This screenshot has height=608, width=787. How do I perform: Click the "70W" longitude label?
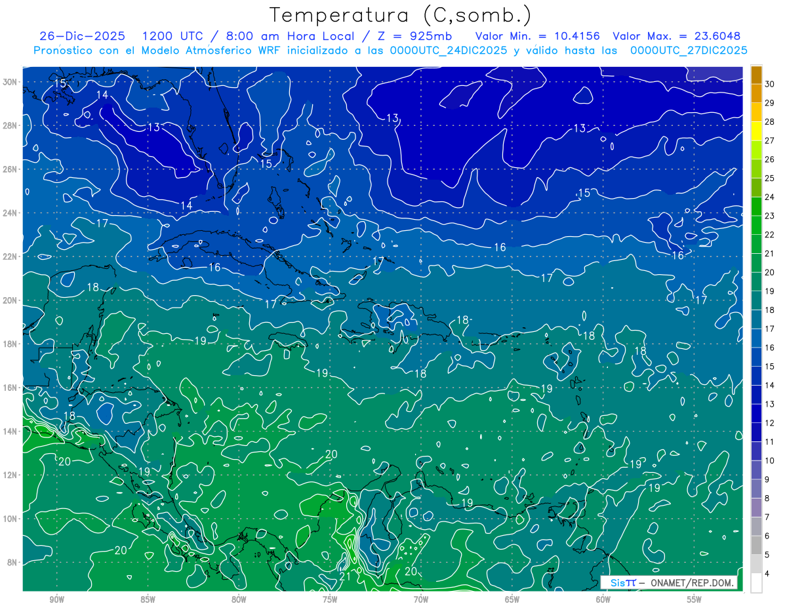click(x=421, y=599)
